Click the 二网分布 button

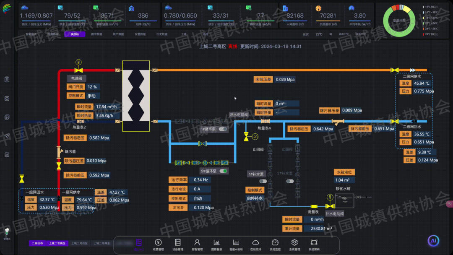coord(37,243)
